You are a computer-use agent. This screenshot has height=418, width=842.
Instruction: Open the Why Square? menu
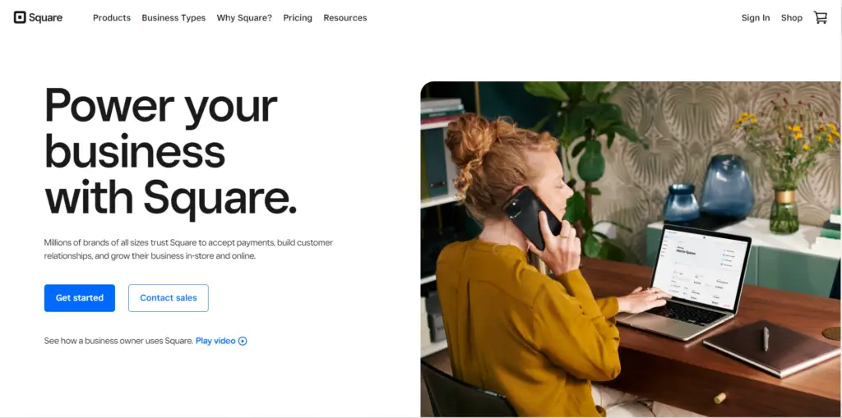click(x=244, y=18)
